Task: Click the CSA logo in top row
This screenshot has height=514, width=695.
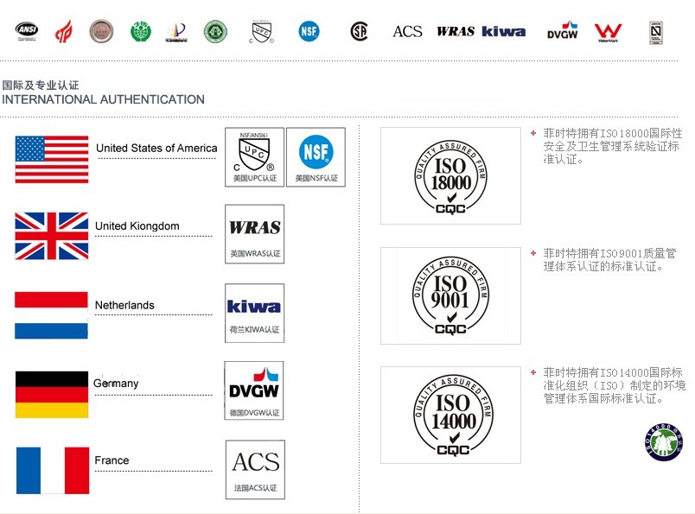Action: point(360,32)
